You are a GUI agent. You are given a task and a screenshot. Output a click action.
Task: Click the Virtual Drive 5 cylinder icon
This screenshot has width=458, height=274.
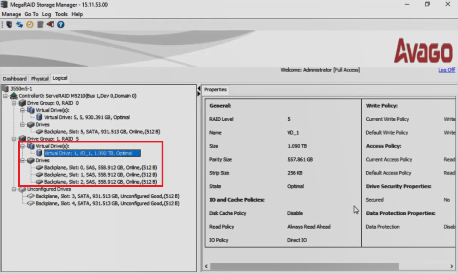tap(39, 117)
